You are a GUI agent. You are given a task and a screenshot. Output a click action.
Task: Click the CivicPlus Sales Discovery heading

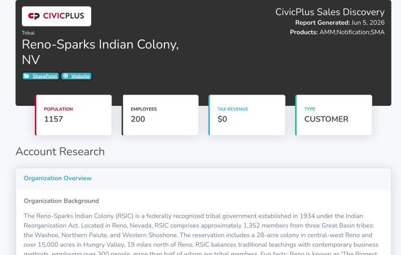[330, 12]
